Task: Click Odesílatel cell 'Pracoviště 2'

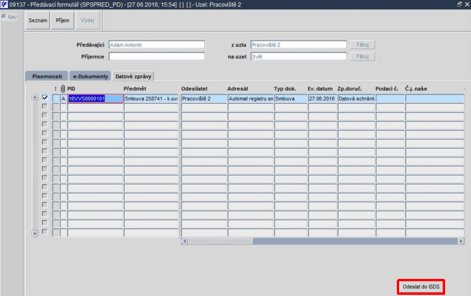Action: click(204, 98)
